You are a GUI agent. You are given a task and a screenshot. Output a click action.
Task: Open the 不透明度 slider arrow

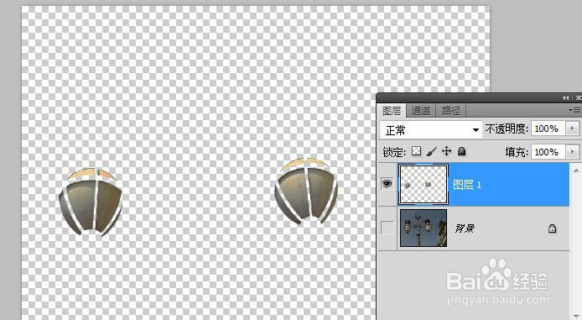(x=572, y=129)
